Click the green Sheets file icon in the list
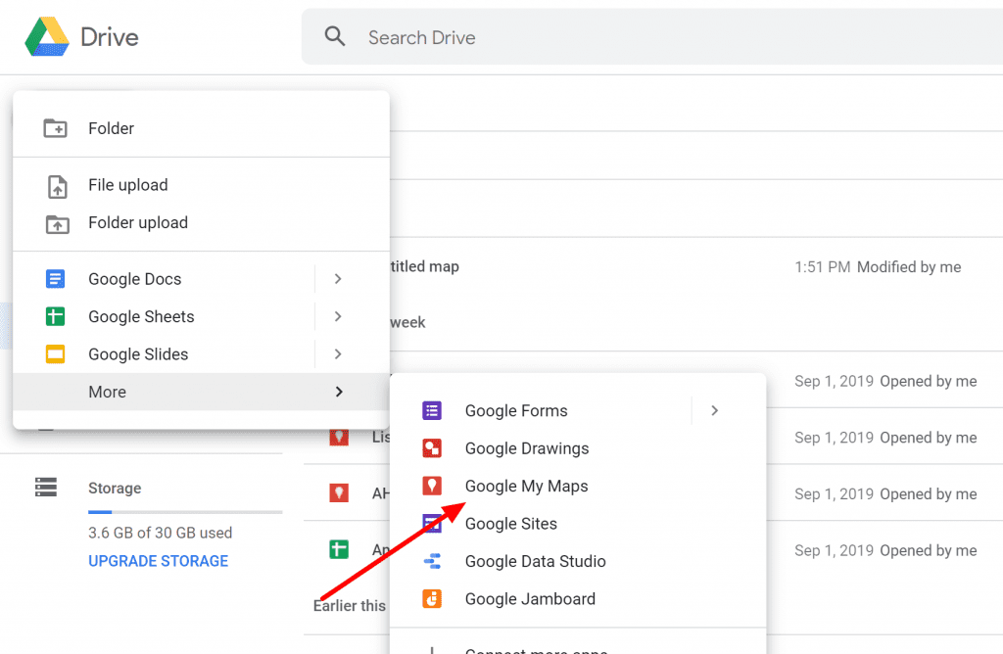The width and height of the screenshot is (1003, 654). tap(339, 549)
